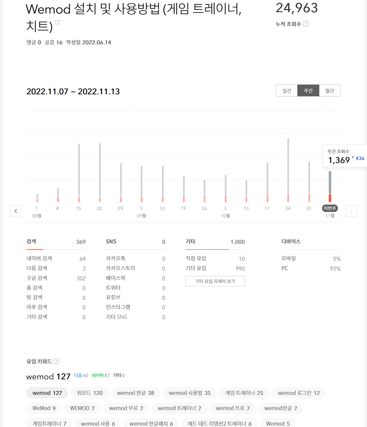
Task: Select keyword chip 게임트레이너 7
Action: tap(49, 423)
